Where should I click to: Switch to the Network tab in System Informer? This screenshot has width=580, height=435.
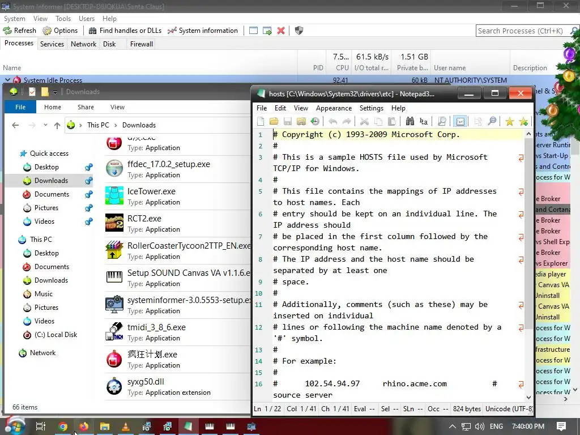click(x=84, y=44)
